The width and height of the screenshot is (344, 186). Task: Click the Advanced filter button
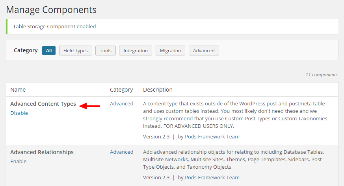pos(204,51)
